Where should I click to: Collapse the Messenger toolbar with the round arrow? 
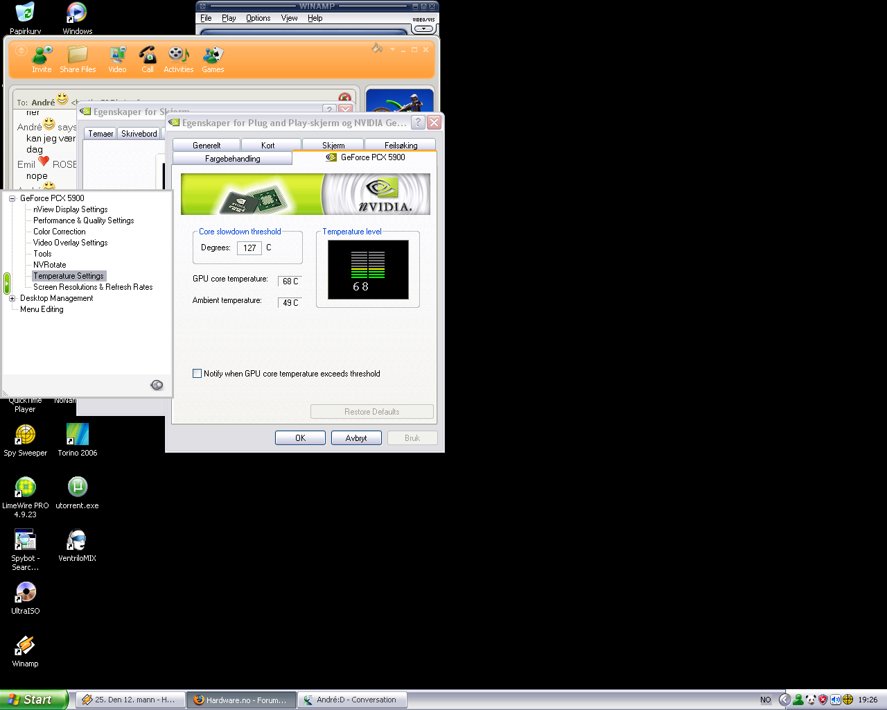point(21,51)
